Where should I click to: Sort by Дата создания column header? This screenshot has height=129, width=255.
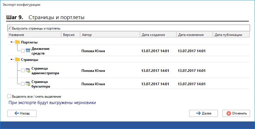(x=158, y=35)
